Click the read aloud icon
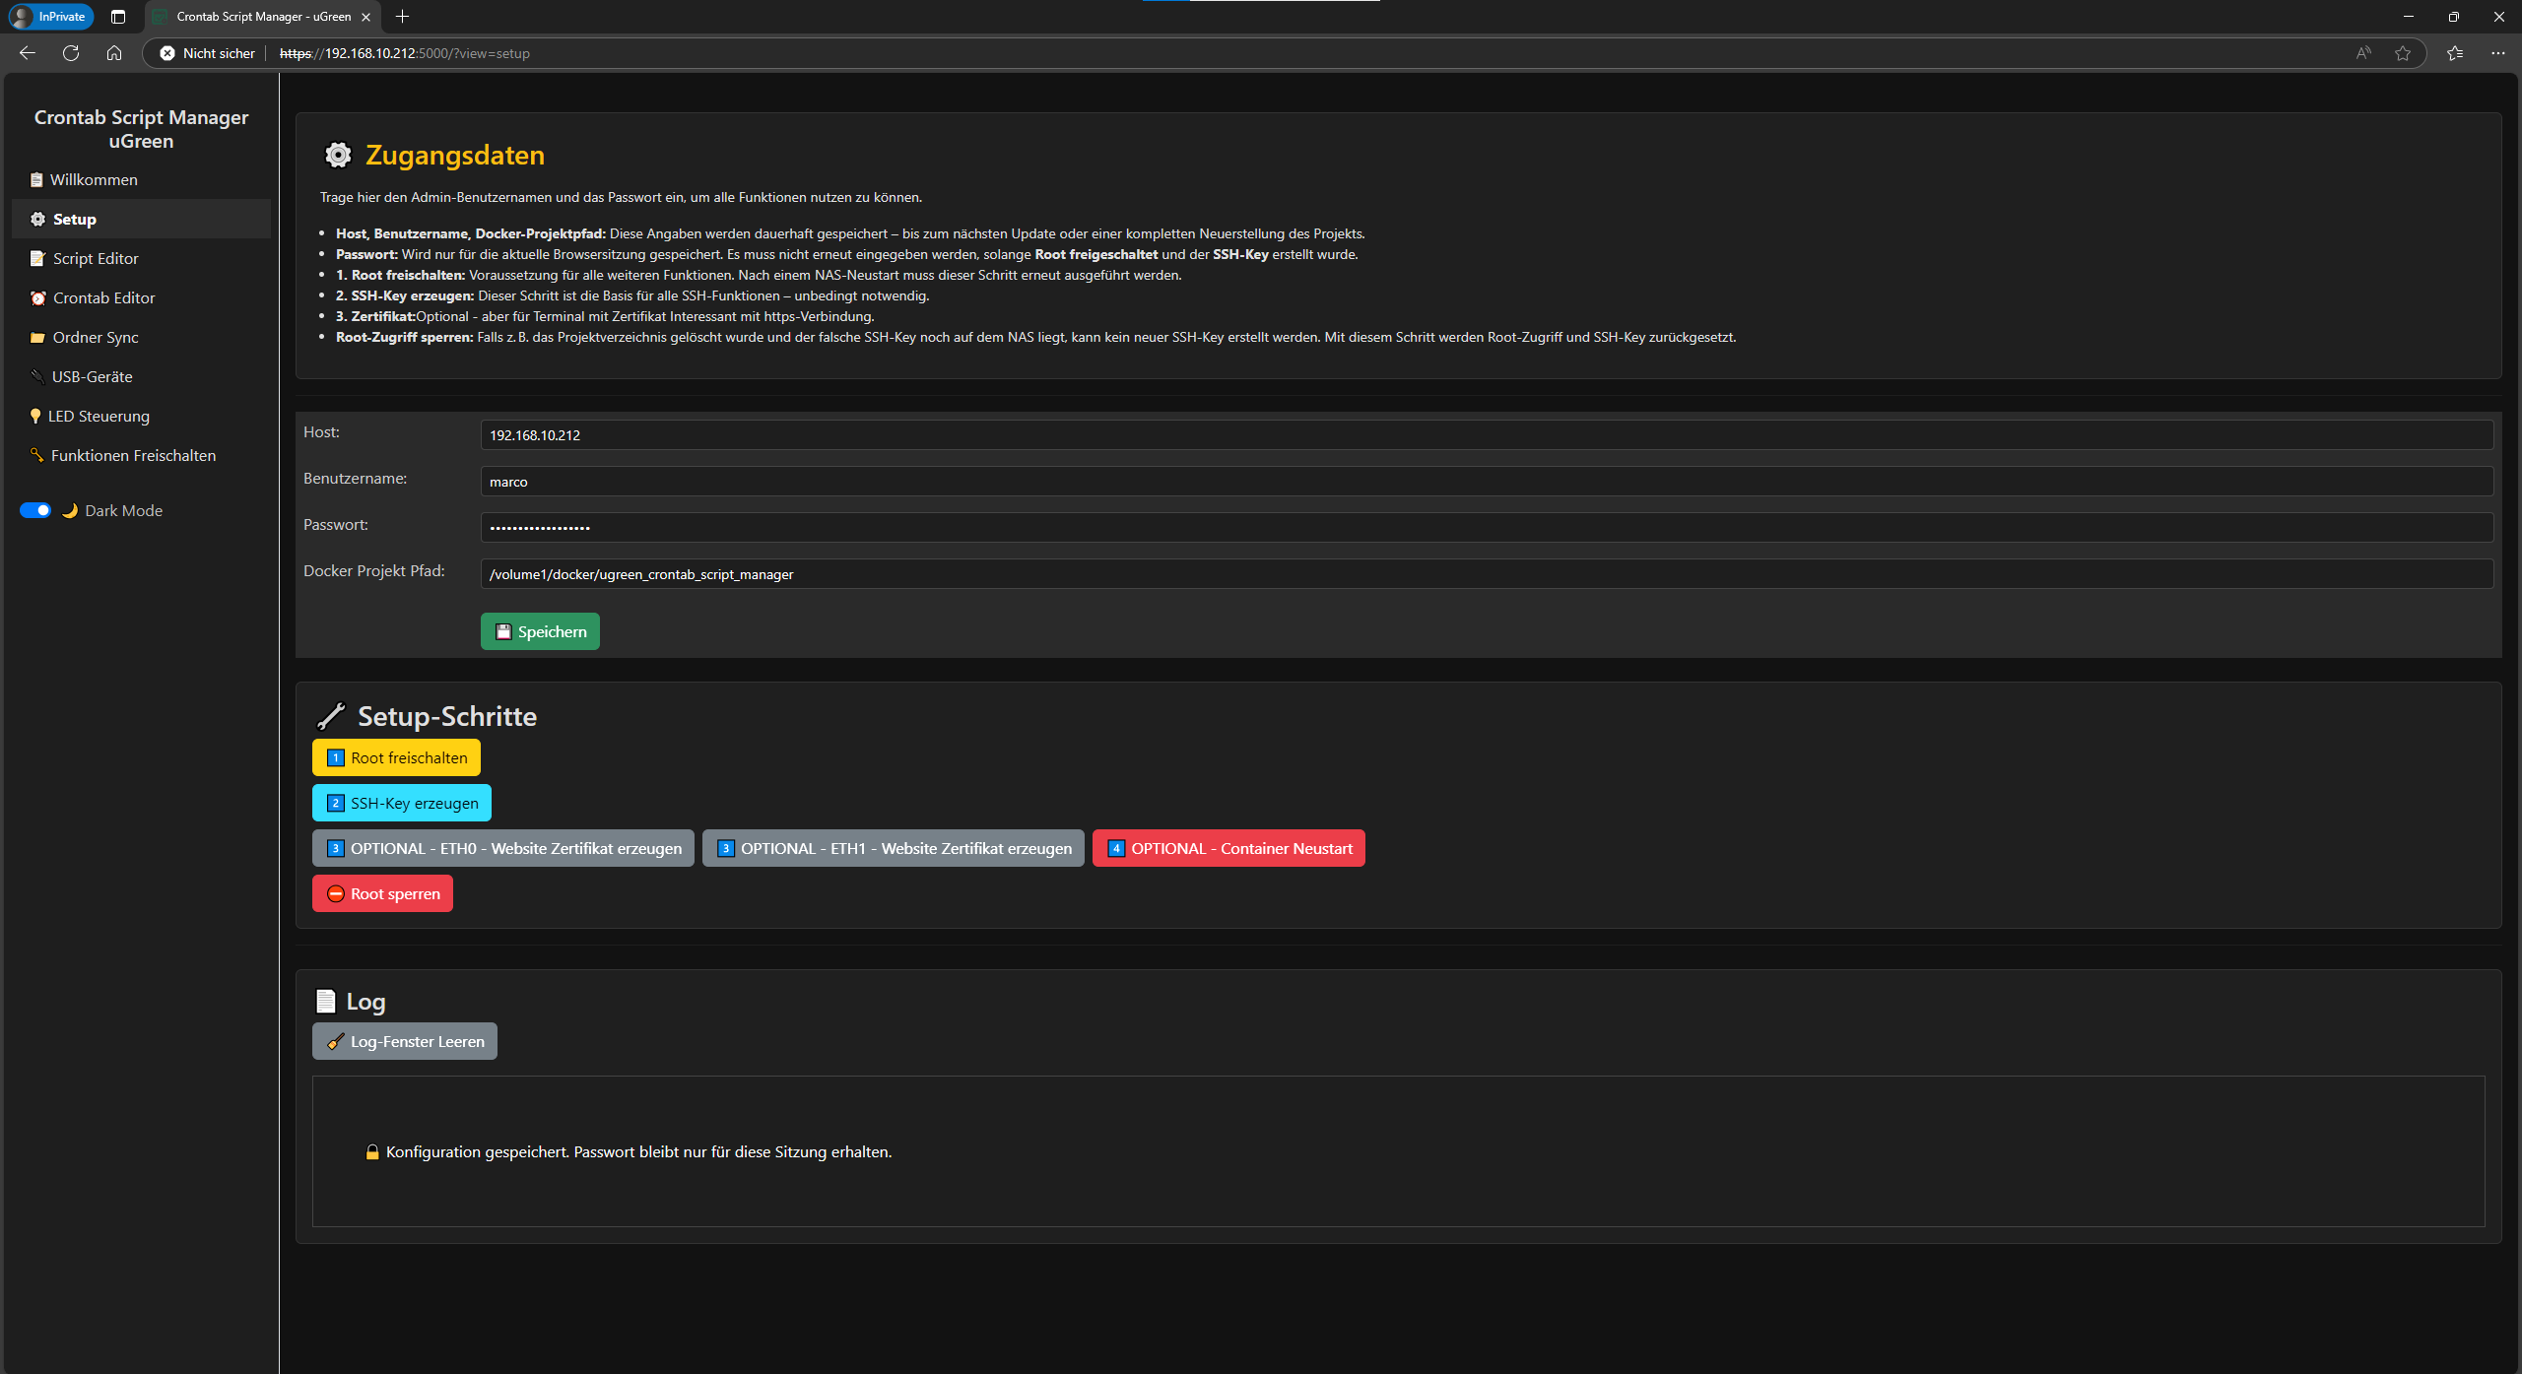 (x=2363, y=53)
